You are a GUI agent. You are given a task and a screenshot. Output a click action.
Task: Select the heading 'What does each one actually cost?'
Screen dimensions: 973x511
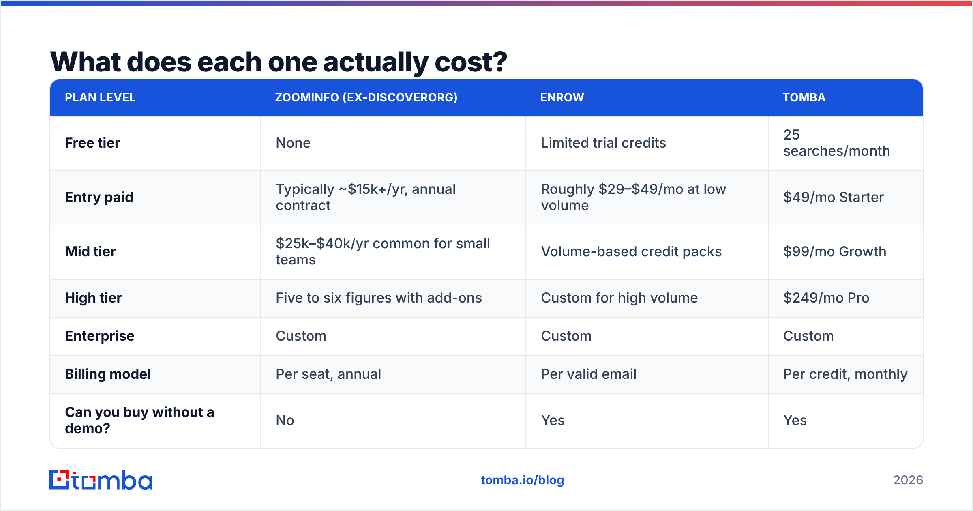279,62
